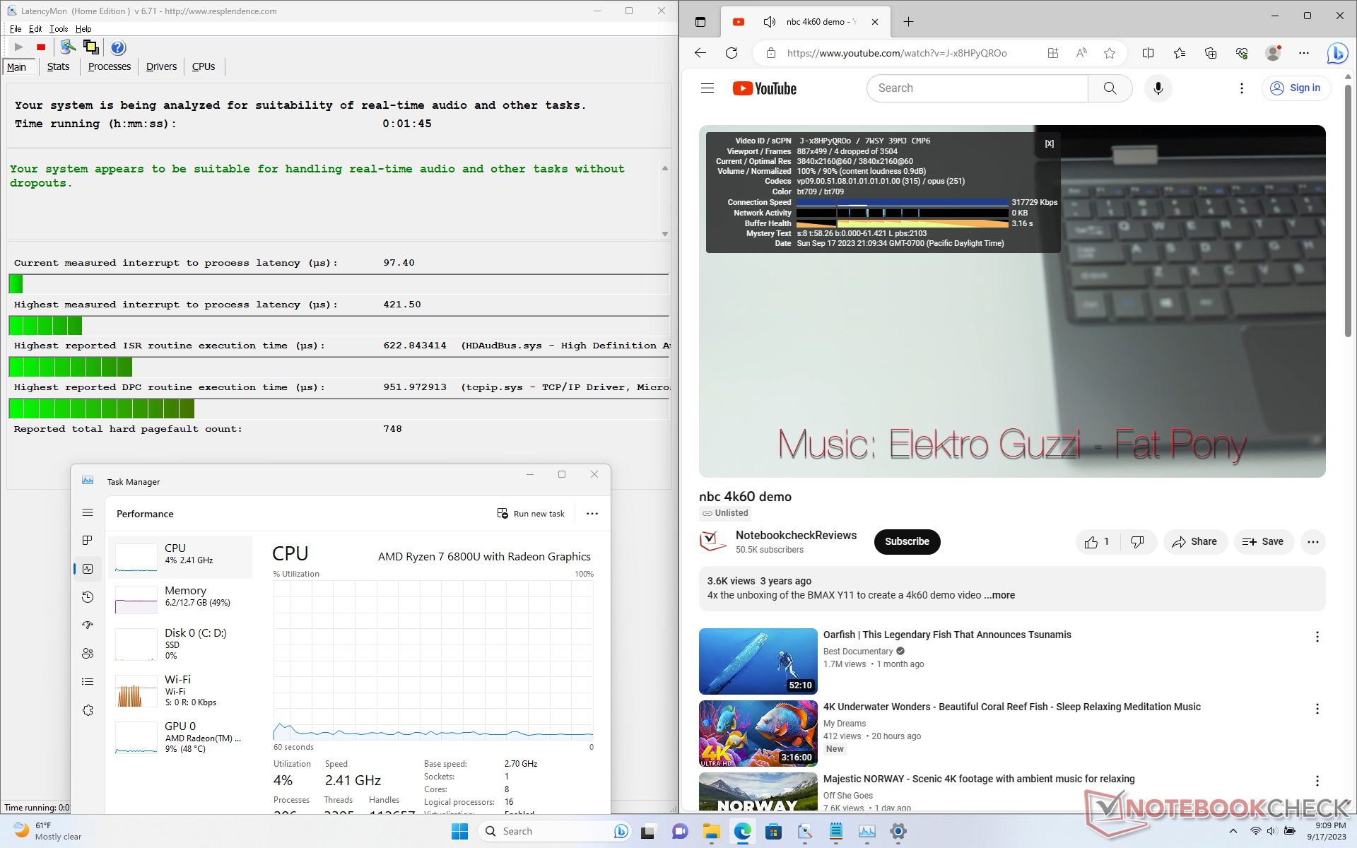
Task: Click the browser refresh button
Action: click(732, 53)
